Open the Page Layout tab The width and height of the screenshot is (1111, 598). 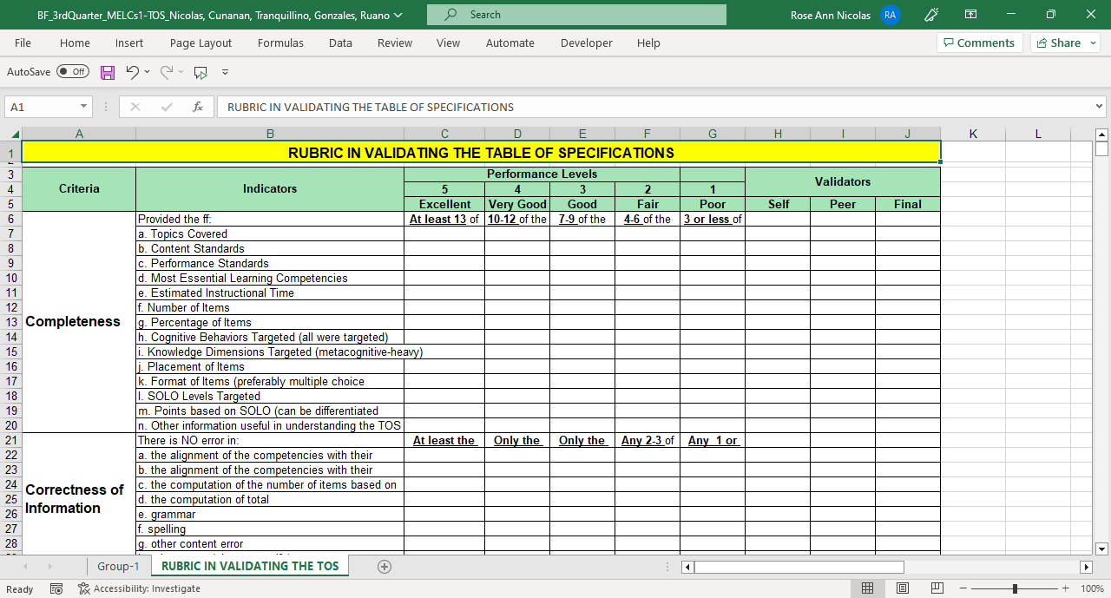(201, 43)
